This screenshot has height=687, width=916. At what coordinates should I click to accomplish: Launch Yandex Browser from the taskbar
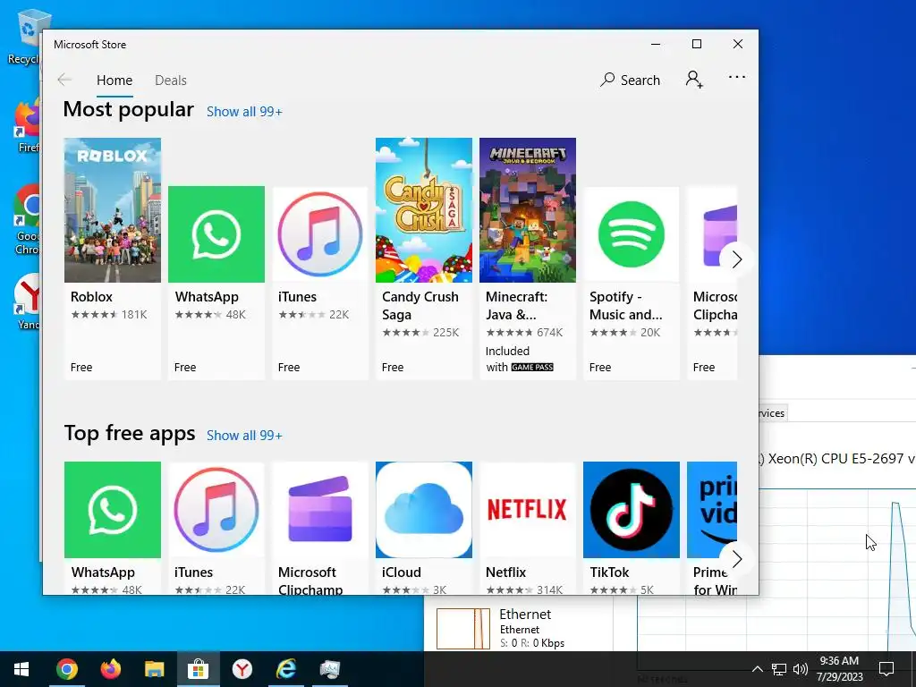pyautogui.click(x=242, y=669)
